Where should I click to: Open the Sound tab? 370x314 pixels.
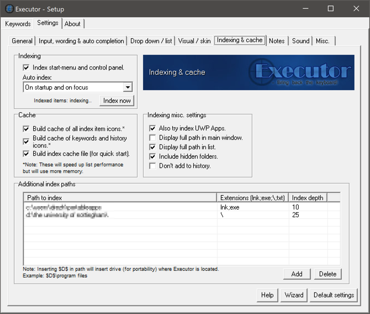[x=300, y=41]
